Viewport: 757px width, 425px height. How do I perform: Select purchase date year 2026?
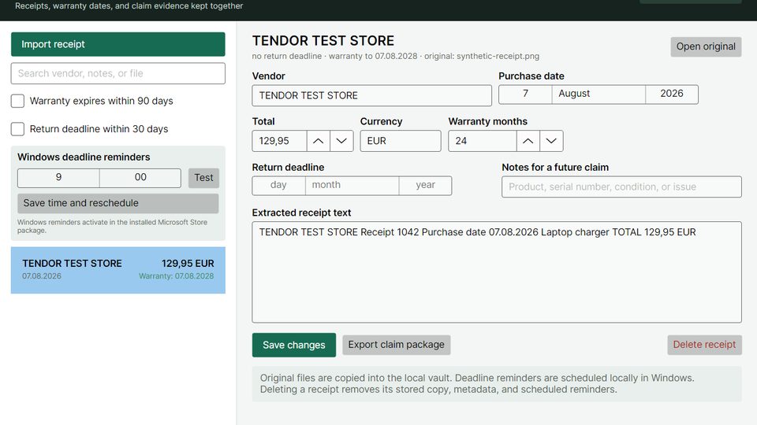[672, 94]
